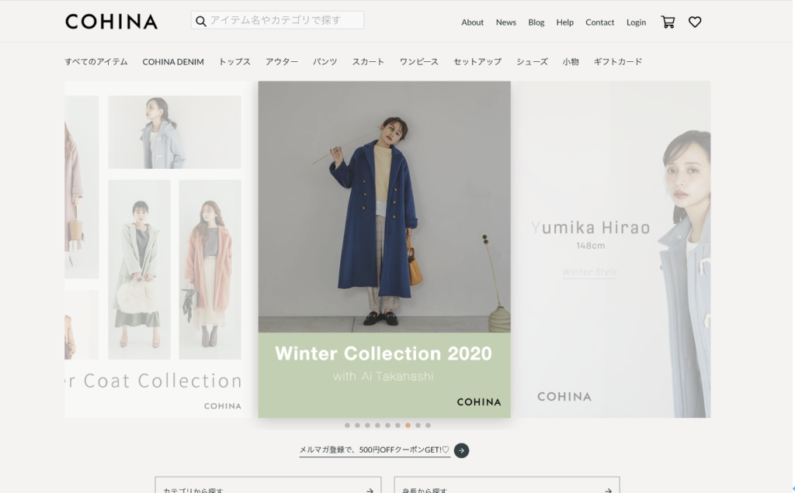Select the last carousel dot
The height and width of the screenshot is (493, 795).
[x=428, y=426]
